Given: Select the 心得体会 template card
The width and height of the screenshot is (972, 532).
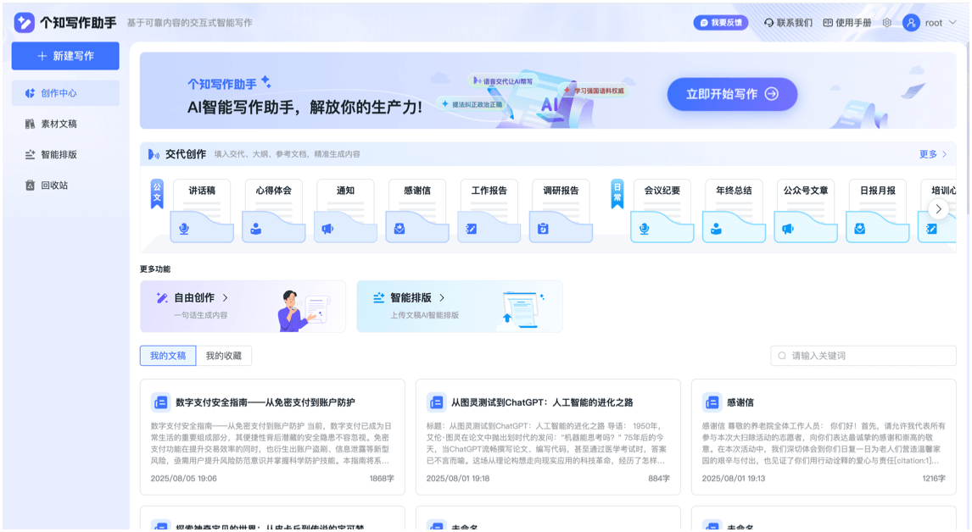Looking at the screenshot, I should (273, 210).
